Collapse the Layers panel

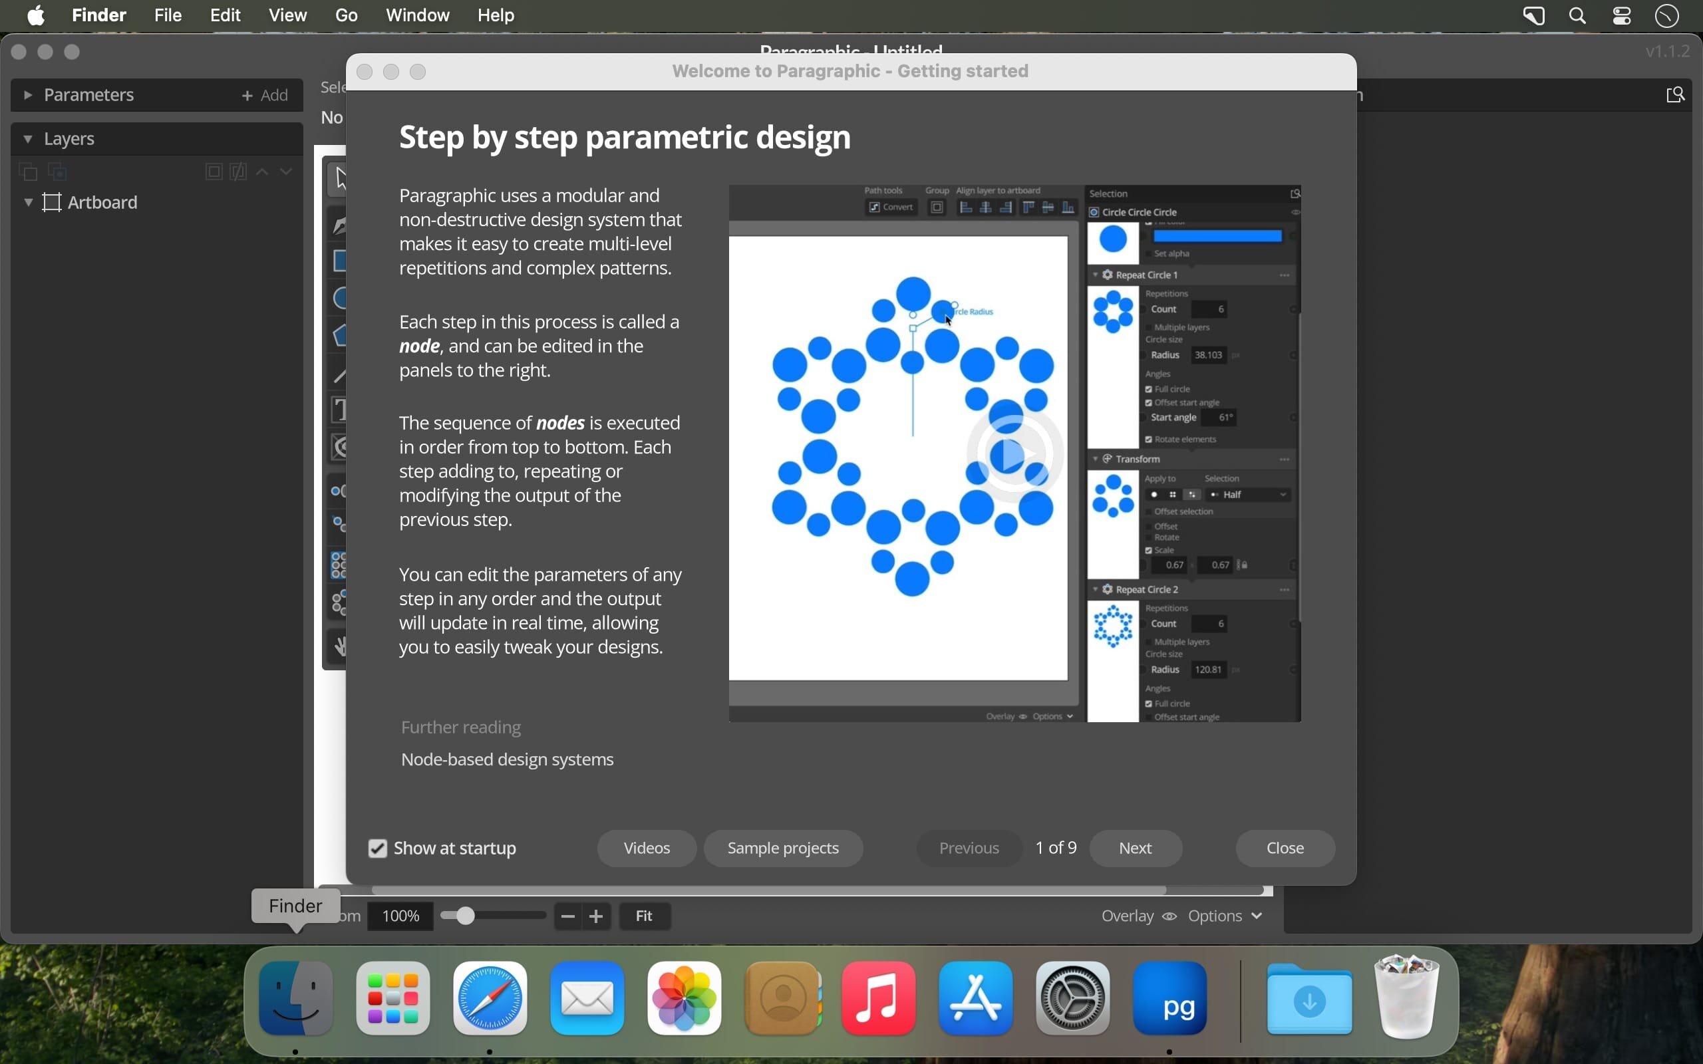pyautogui.click(x=27, y=140)
